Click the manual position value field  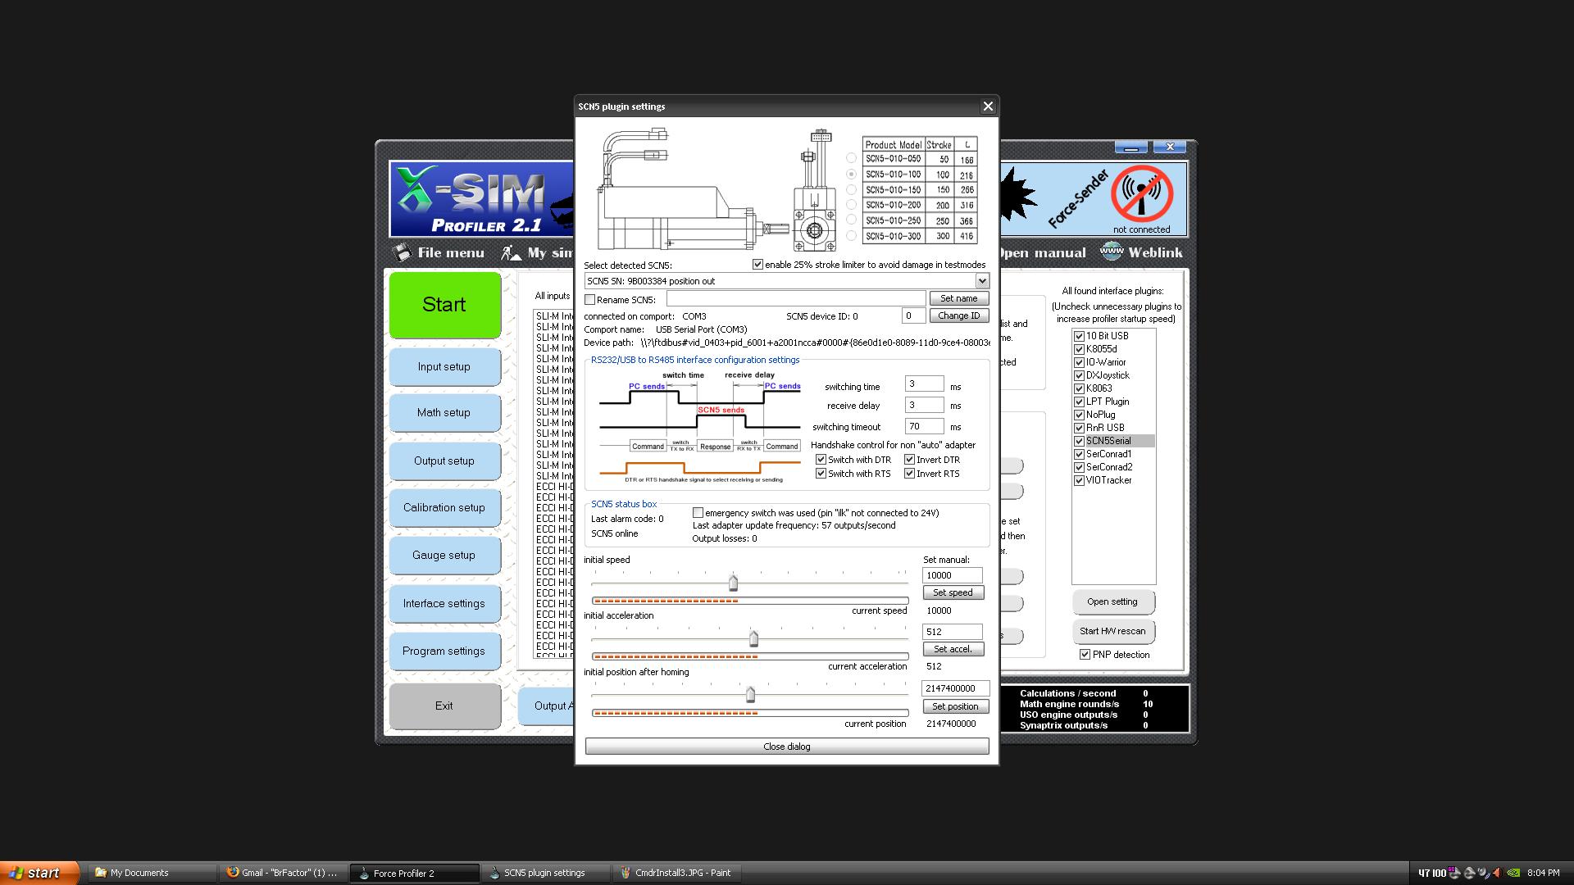tap(955, 688)
